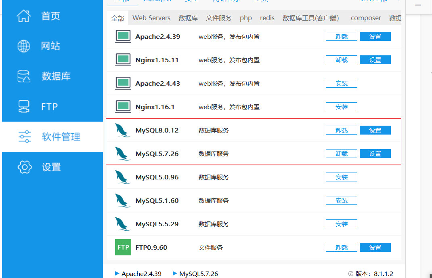Open 设置 for FTP0.9.60
Viewport: 432px width, 278px height.
[375, 247]
